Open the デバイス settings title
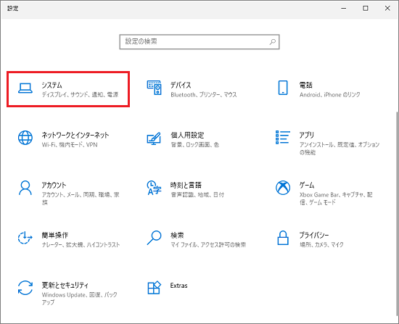 (x=181, y=85)
